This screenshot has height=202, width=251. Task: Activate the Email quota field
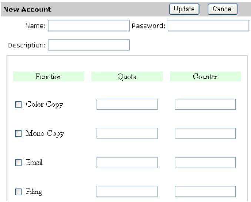point(127,162)
